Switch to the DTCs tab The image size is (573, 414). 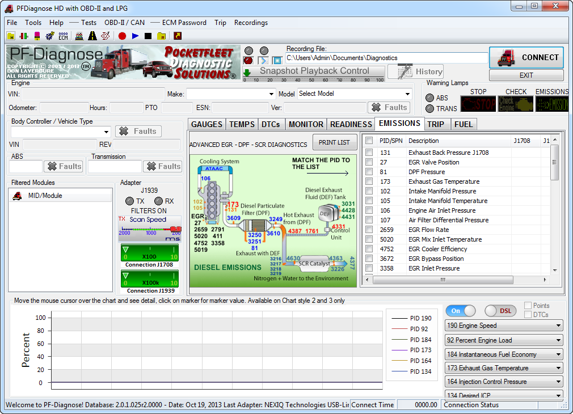pyautogui.click(x=271, y=124)
